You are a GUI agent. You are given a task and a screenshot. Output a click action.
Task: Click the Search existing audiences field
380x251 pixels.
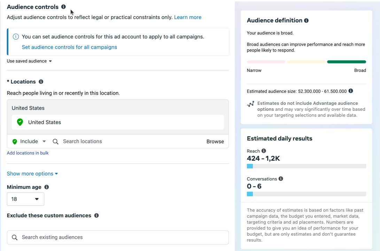coord(118,237)
